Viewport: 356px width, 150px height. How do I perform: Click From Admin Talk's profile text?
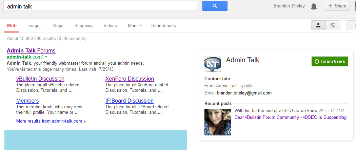[229, 86]
